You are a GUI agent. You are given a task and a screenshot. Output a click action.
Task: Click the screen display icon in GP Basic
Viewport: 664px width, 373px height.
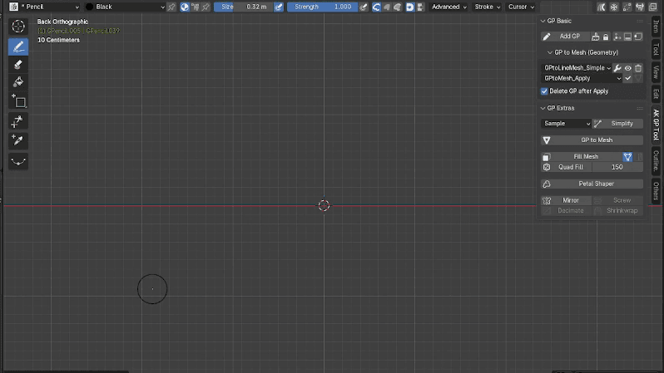tap(627, 37)
